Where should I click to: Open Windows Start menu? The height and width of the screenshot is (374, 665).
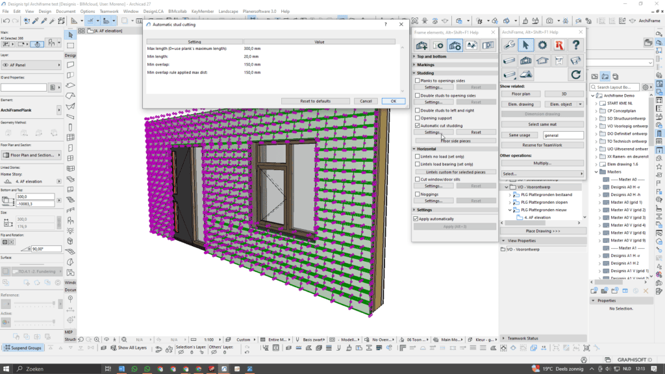6,369
